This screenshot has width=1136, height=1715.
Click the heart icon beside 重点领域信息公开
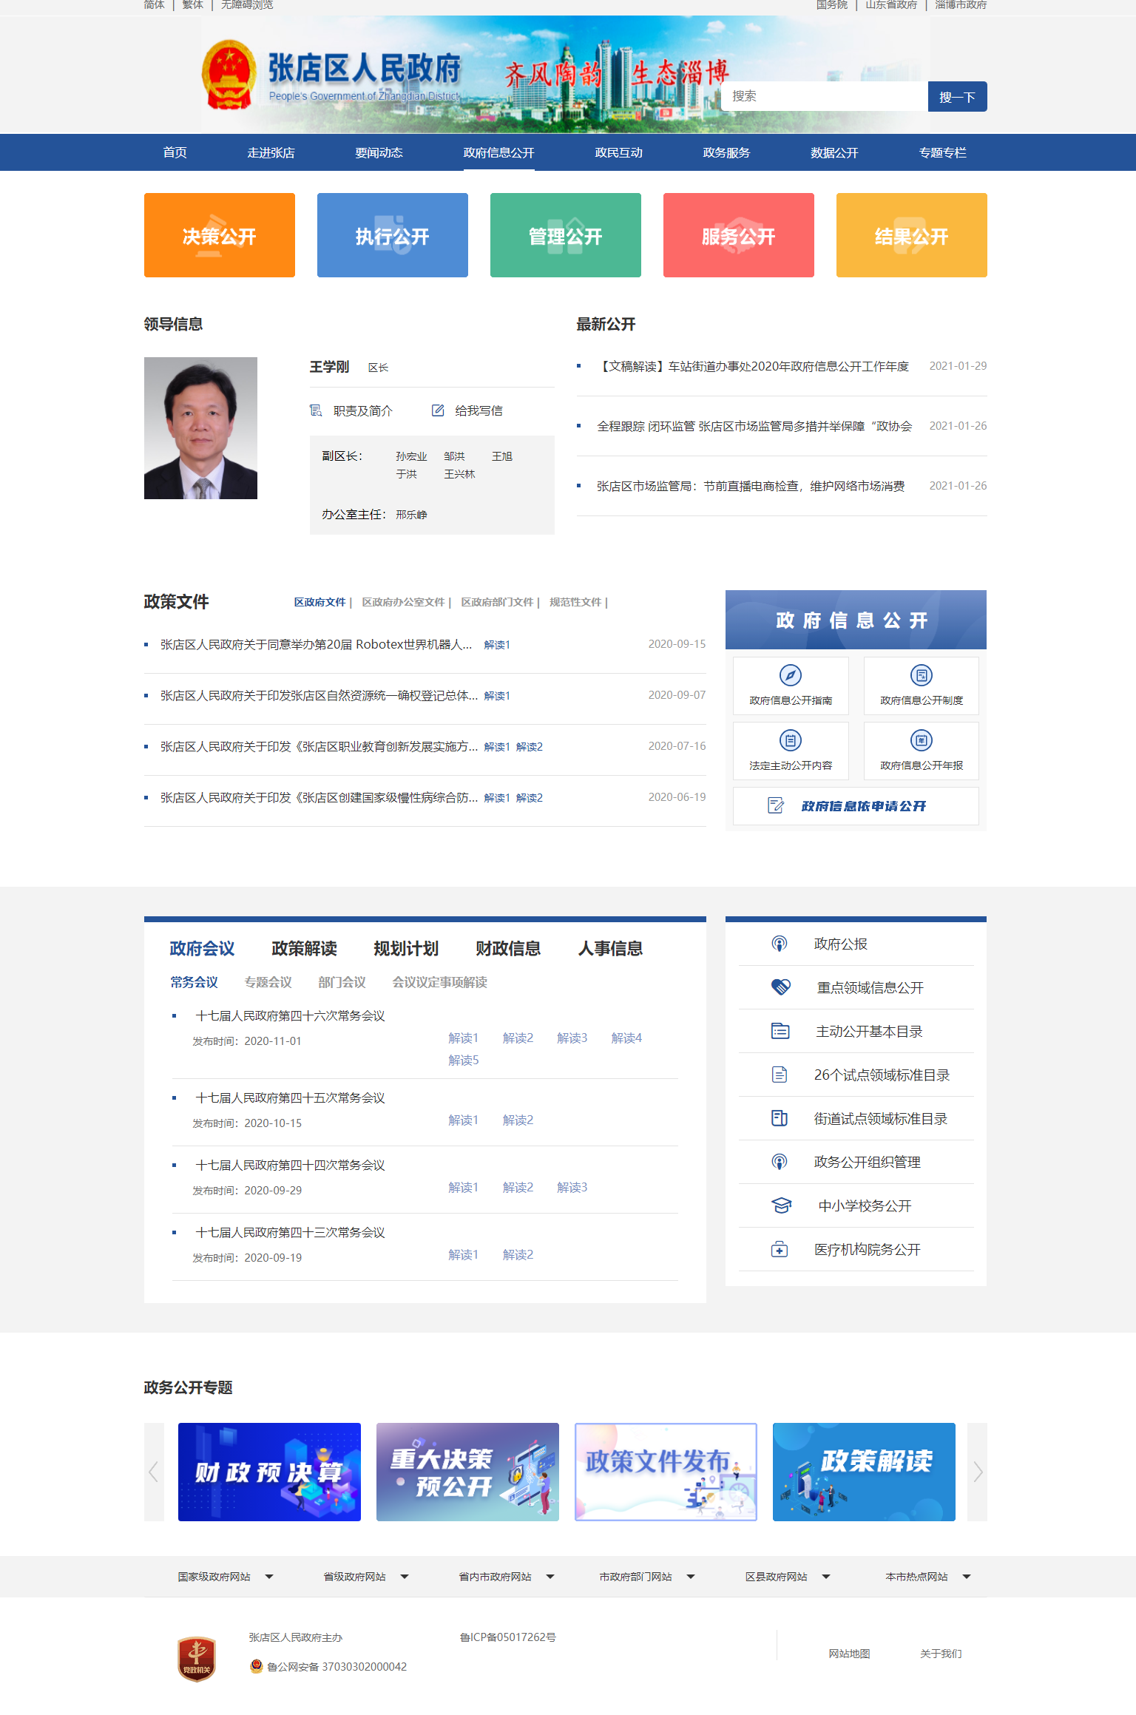(780, 987)
